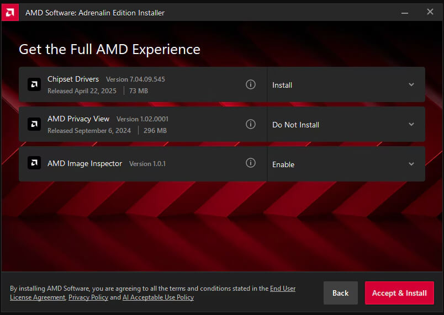
Task: Click Accept & Install
Action: coord(399,293)
